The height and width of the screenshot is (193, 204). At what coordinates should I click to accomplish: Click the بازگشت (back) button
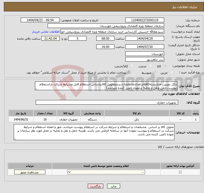click(x=96, y=186)
